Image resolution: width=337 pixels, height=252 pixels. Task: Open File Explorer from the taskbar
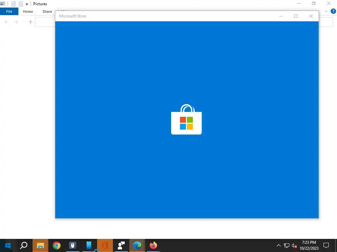click(40, 245)
